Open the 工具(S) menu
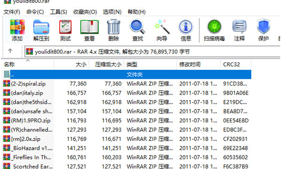The width and height of the screenshot is (283, 169). pos(59,12)
